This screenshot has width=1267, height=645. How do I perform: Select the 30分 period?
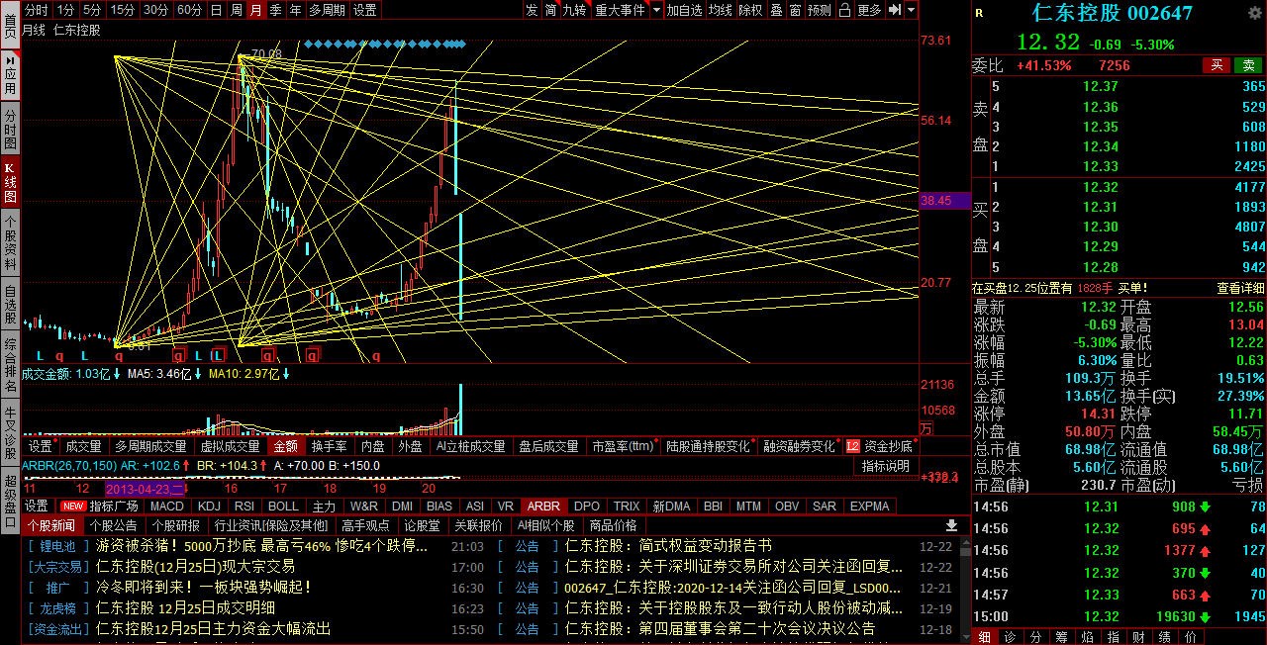coord(155,10)
